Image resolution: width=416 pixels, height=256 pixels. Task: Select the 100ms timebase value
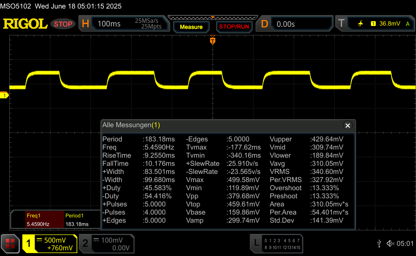click(x=109, y=24)
